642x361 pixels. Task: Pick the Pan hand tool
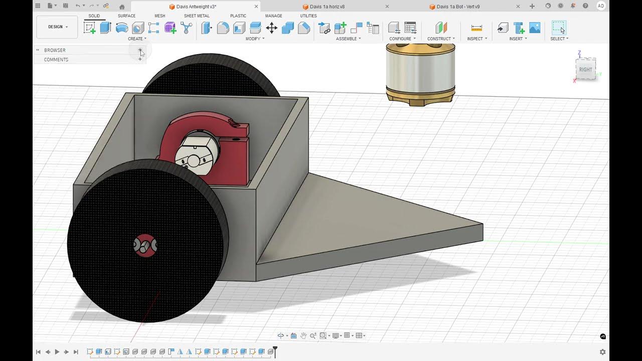(303, 335)
